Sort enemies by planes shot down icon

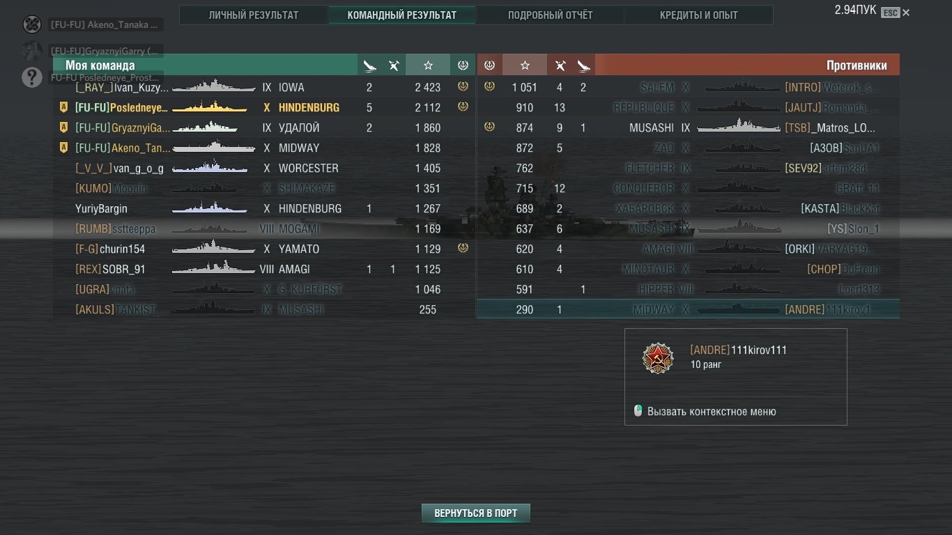tap(584, 65)
